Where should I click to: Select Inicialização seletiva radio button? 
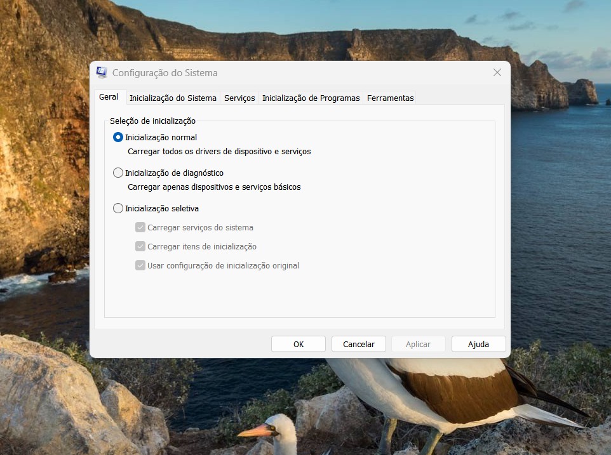pyautogui.click(x=118, y=208)
